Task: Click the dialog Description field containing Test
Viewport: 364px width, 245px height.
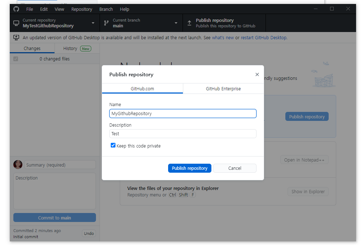Action: pyautogui.click(x=183, y=133)
